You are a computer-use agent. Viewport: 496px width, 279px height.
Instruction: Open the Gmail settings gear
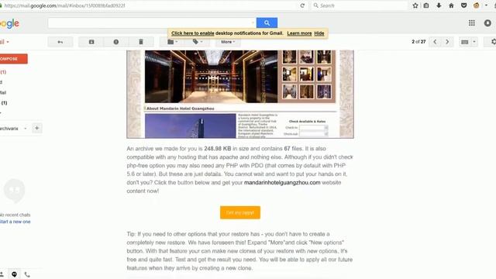(493, 42)
